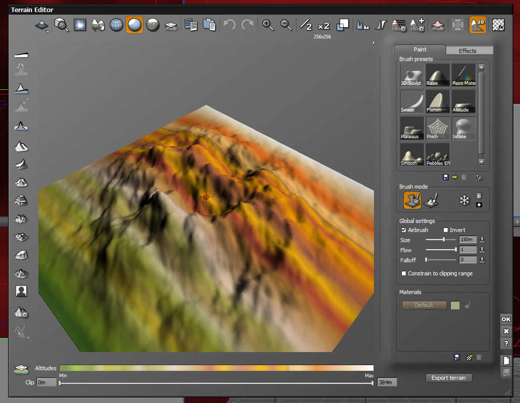Select the Pinch brush preset

[x=438, y=129]
